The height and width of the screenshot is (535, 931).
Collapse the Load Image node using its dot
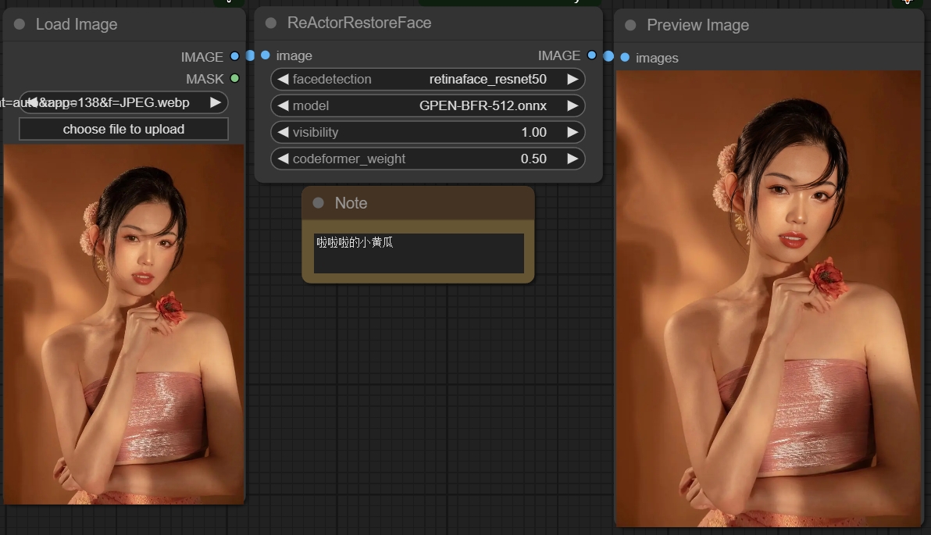[20, 25]
